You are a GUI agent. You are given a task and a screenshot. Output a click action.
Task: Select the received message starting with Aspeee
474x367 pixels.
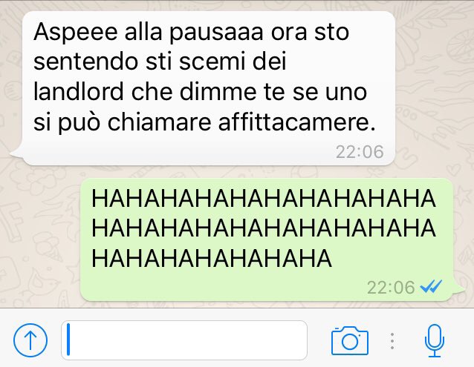click(209, 88)
